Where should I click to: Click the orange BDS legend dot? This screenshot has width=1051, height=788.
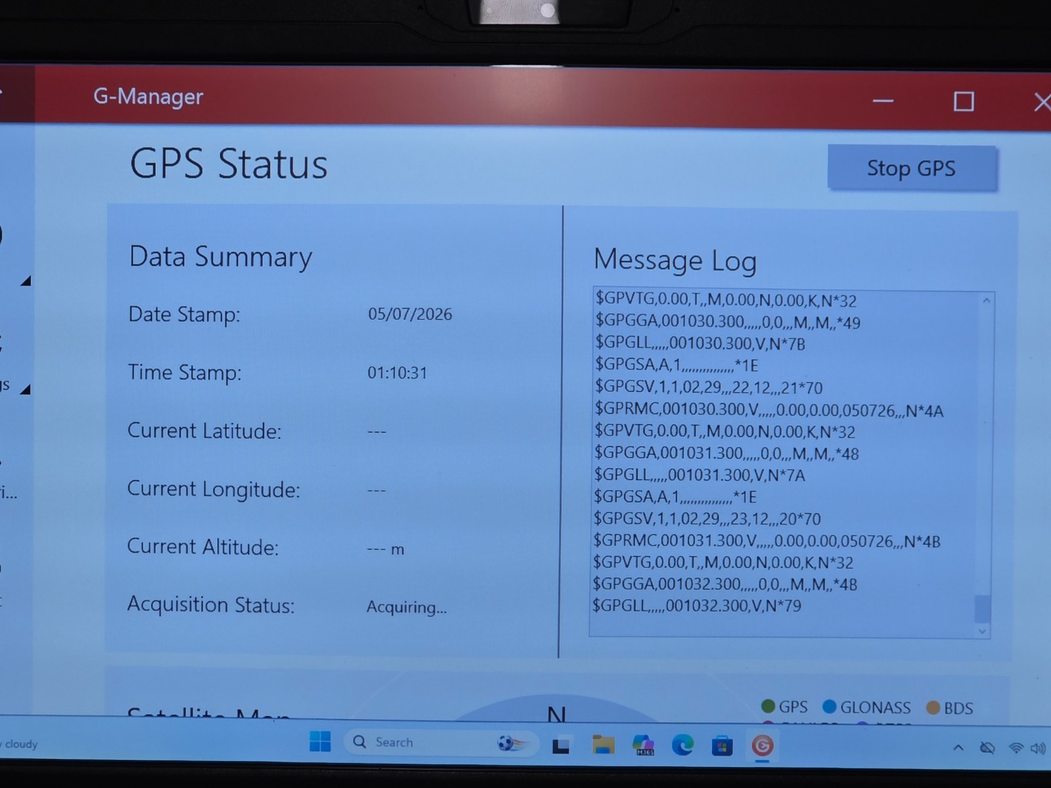click(x=933, y=708)
